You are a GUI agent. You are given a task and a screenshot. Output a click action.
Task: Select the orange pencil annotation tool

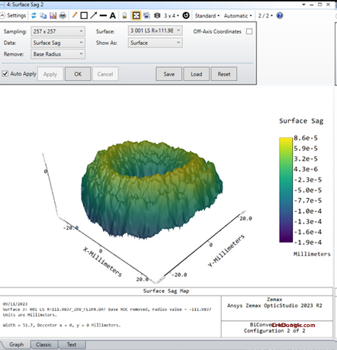(x=75, y=15)
